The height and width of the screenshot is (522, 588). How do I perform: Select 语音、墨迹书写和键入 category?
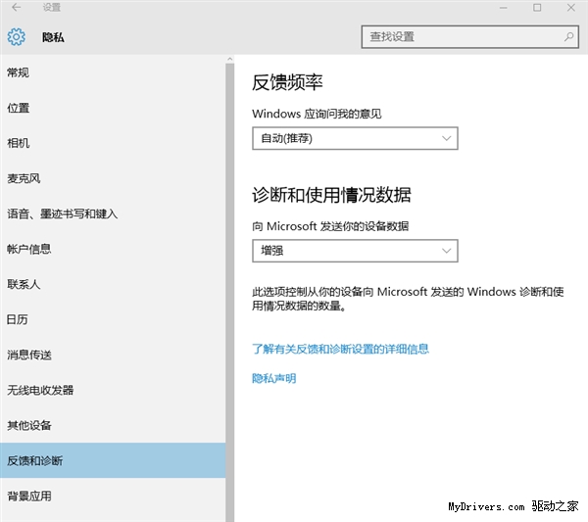(62, 214)
